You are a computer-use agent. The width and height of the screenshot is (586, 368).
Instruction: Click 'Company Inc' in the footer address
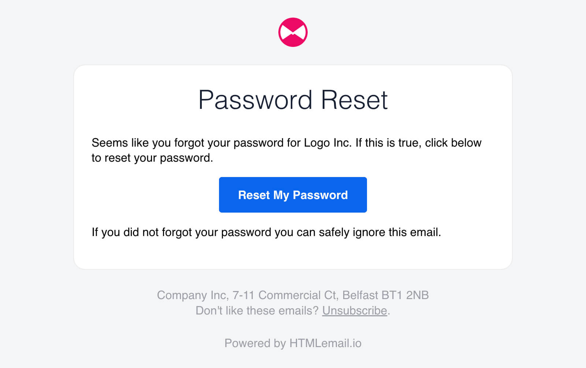[192, 295]
